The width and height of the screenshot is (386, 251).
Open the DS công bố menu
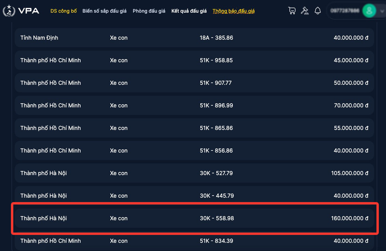63,11
